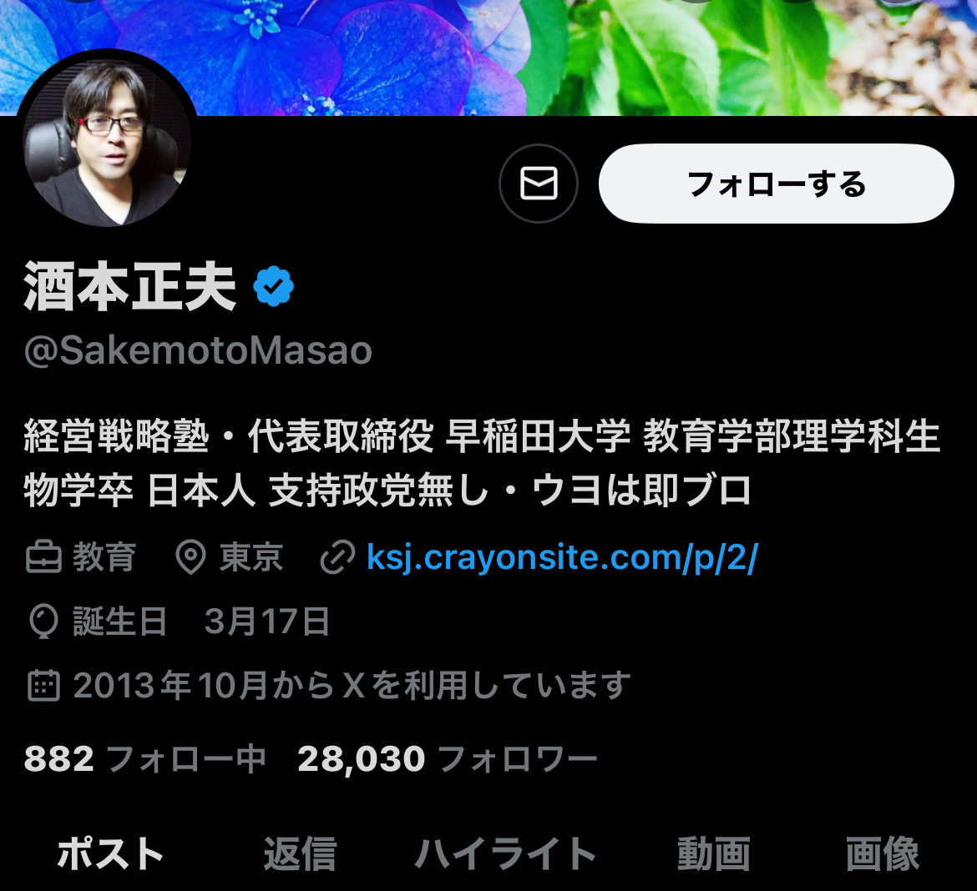The width and height of the screenshot is (977, 891).
Task: Open direct message envelope icon
Action: pos(539,184)
